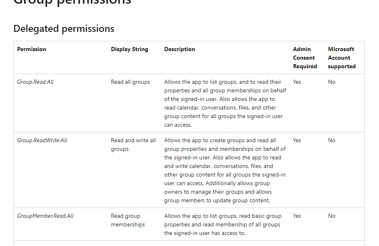Click 'No' in the GroupMember.Read.All row
Viewport: 379px width, 246px height.
click(332, 216)
